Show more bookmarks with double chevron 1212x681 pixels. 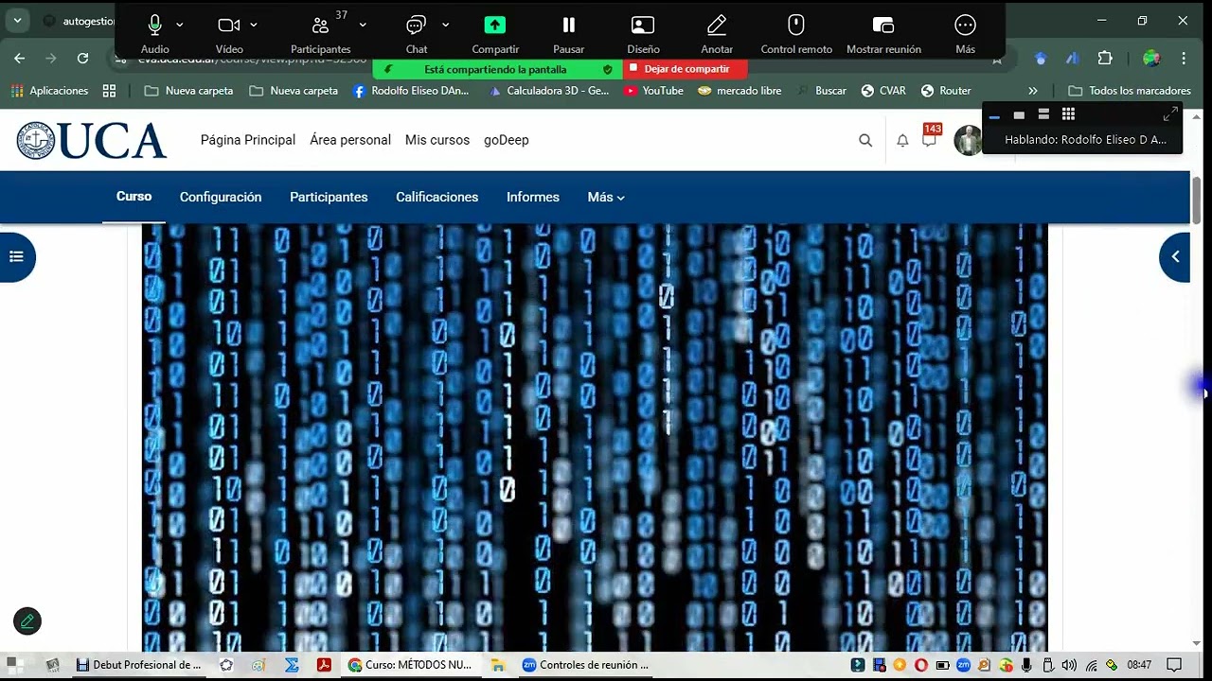(x=1032, y=91)
